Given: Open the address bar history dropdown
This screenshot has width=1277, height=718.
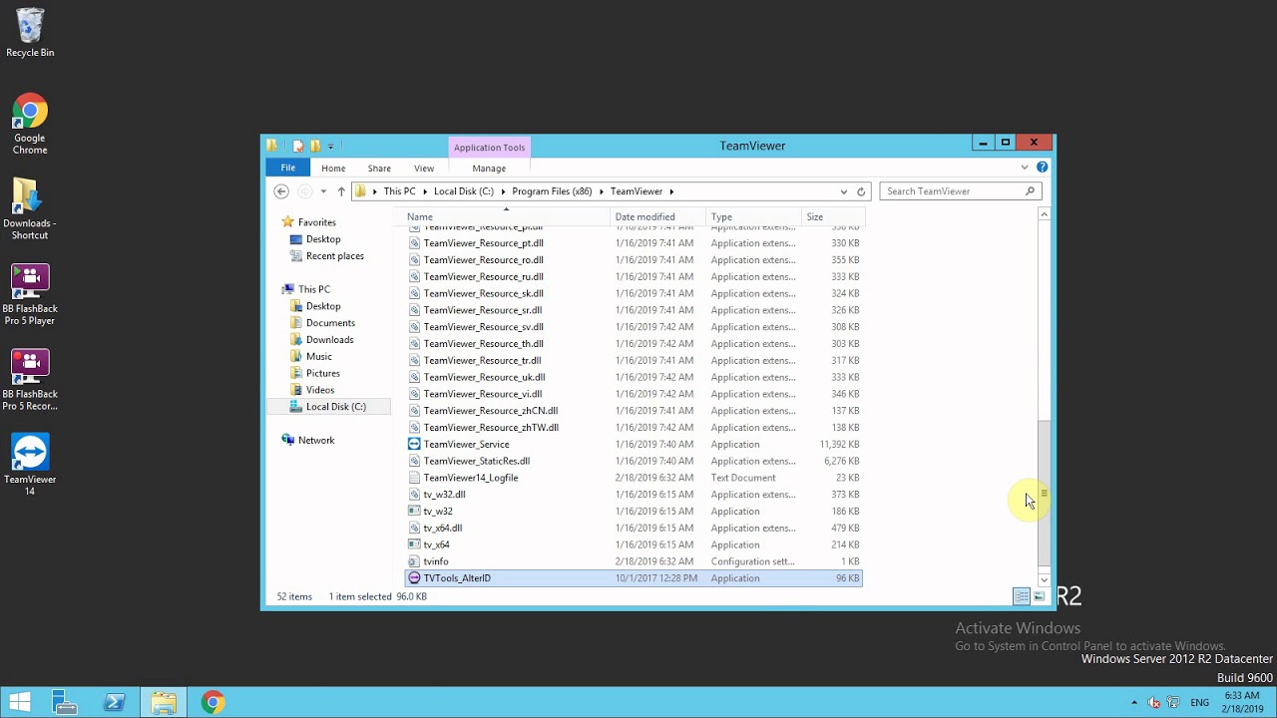Looking at the screenshot, I should [x=844, y=191].
